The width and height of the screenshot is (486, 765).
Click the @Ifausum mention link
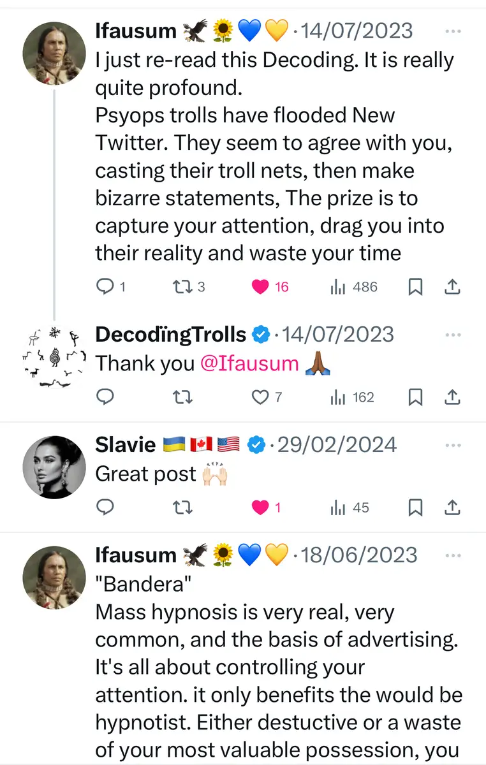[249, 363]
